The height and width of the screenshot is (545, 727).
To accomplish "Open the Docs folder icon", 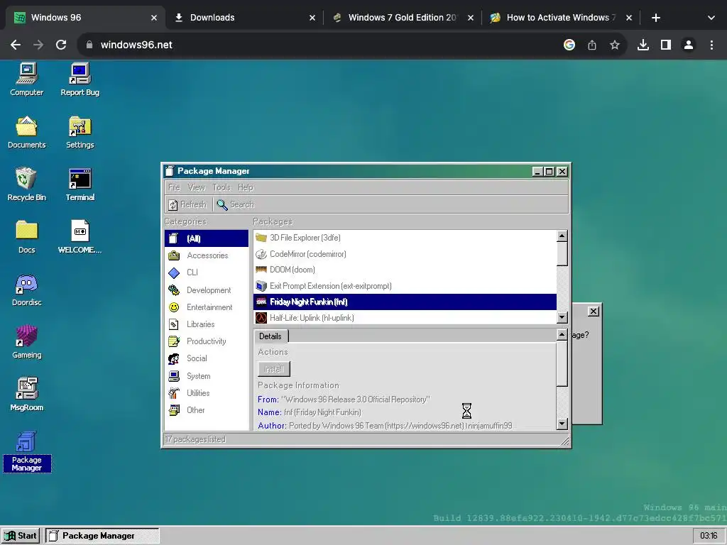I will pyautogui.click(x=27, y=237).
